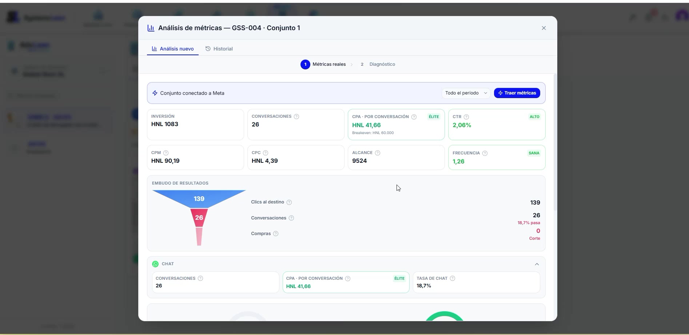Close the Análisis de métricas dialog
Image resolution: width=689 pixels, height=335 pixels.
(x=543, y=28)
